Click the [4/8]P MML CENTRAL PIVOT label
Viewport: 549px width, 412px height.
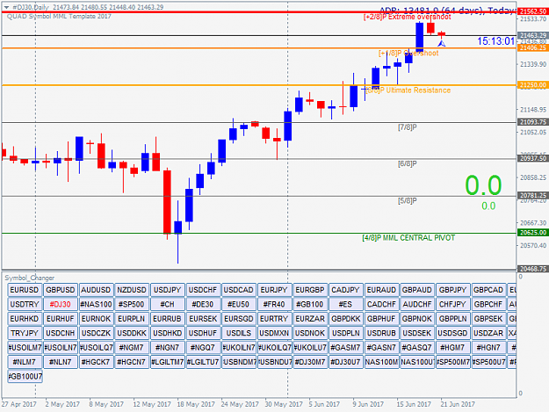(x=408, y=238)
